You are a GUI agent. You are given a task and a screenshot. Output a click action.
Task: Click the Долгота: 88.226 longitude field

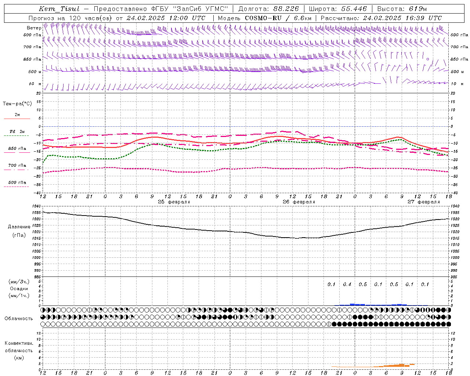coord(268,9)
